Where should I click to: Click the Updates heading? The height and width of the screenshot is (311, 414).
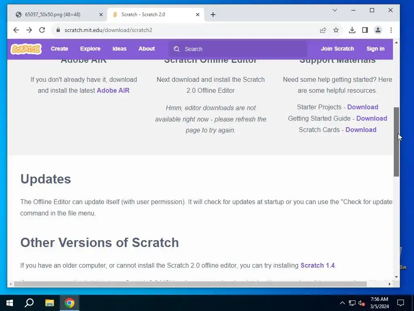[x=46, y=179]
